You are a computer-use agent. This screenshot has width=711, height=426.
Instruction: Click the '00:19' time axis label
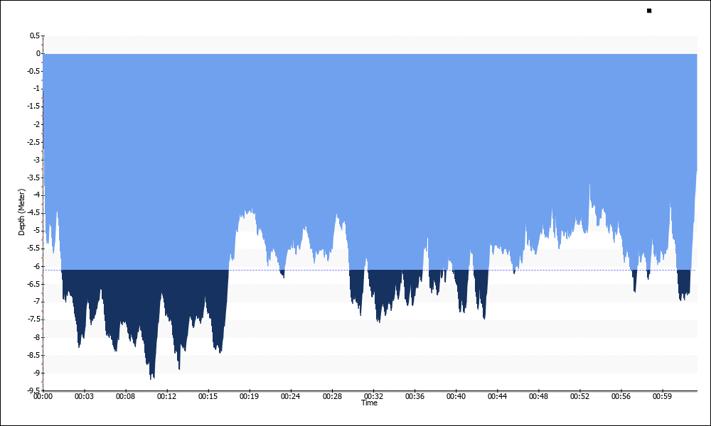coord(250,397)
